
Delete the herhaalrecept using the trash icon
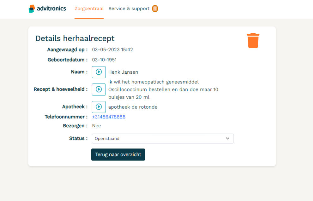253,40
